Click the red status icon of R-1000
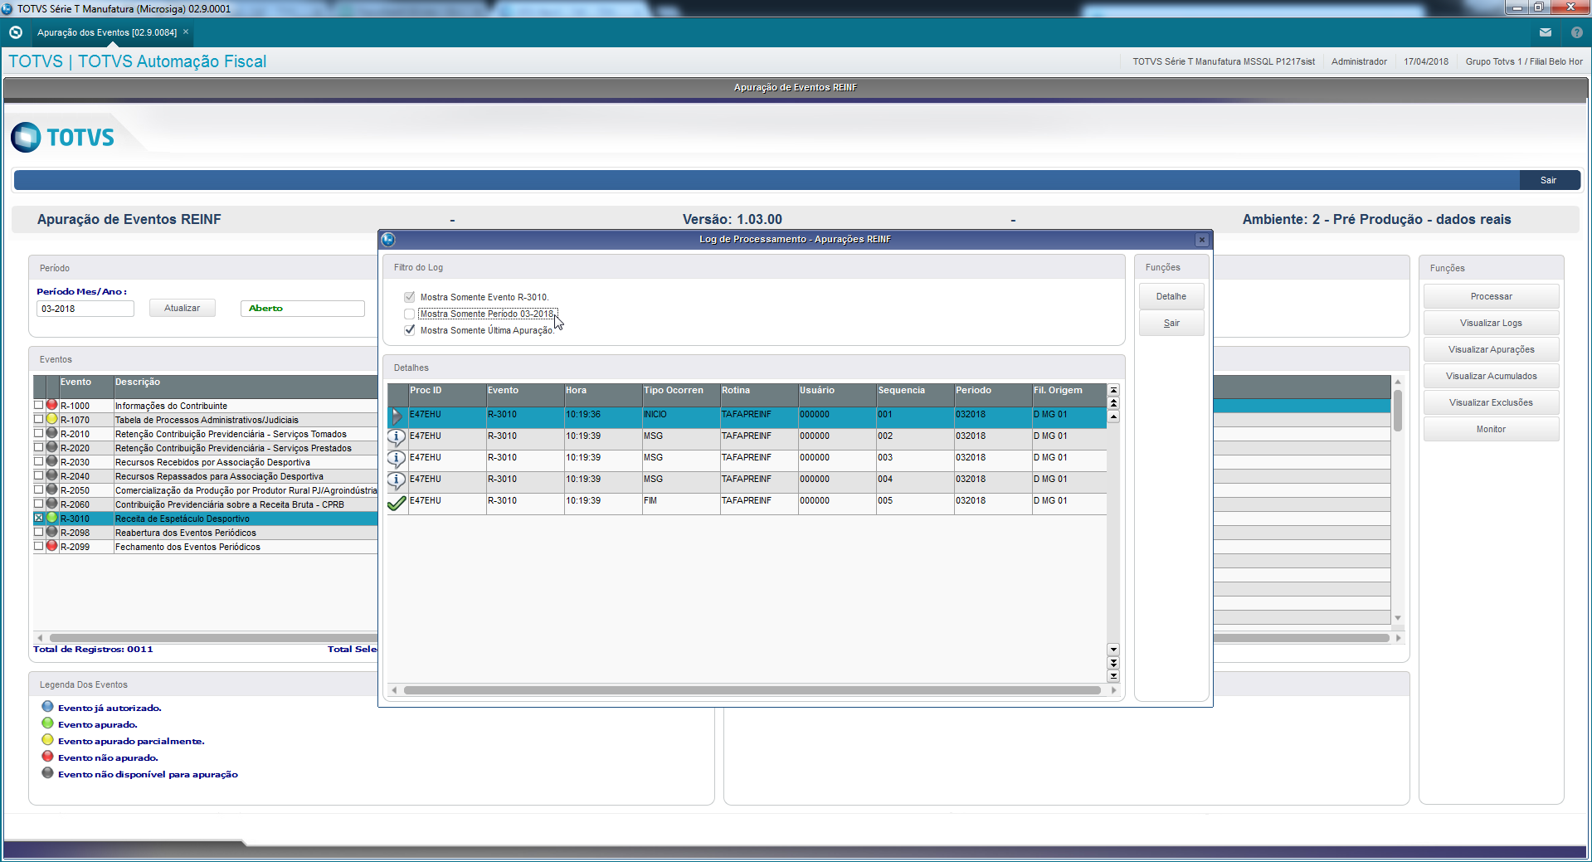 51,405
